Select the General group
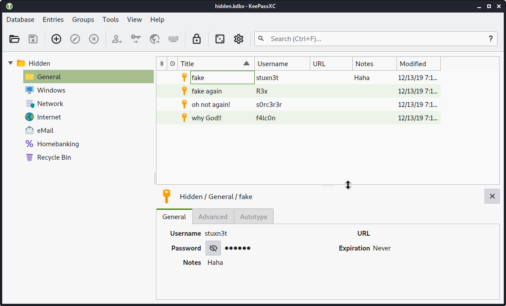506x306 pixels. click(89, 76)
